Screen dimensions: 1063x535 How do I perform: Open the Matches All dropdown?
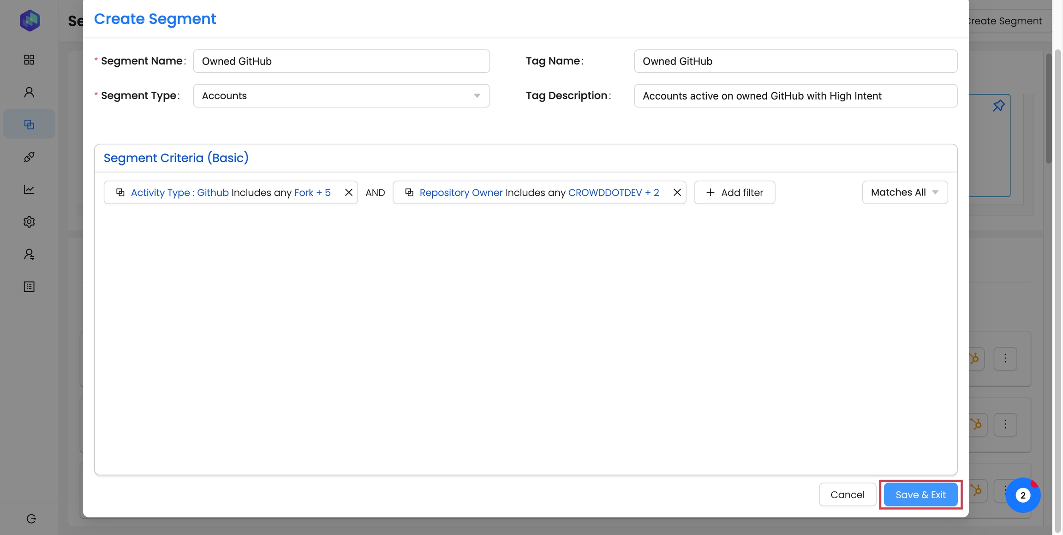904,193
